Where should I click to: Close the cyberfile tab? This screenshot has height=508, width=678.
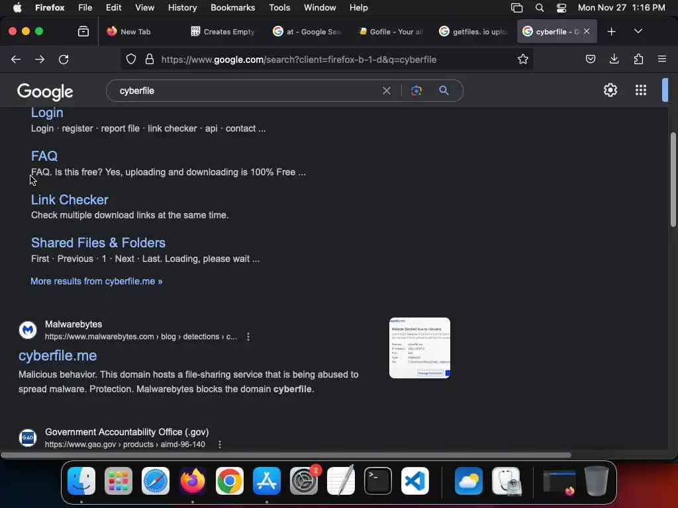(x=587, y=31)
